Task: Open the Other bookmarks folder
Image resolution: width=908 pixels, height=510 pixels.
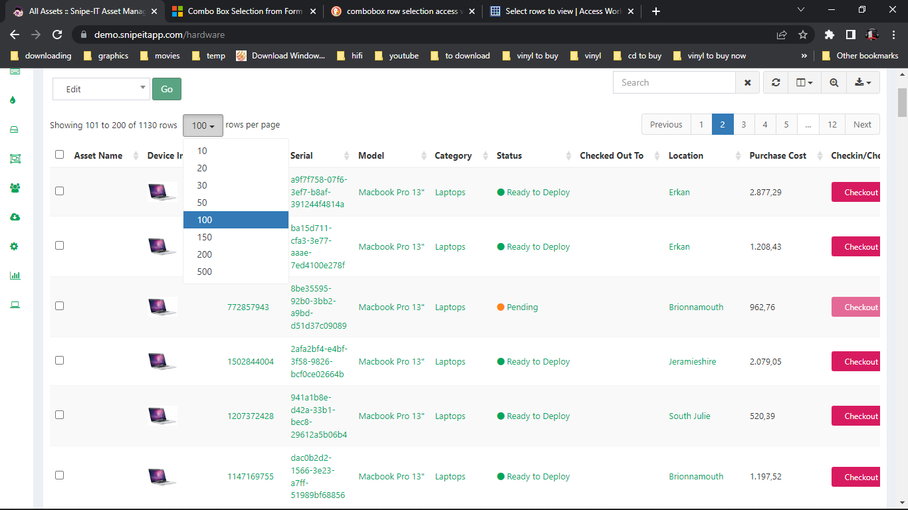Action: pyautogui.click(x=860, y=56)
